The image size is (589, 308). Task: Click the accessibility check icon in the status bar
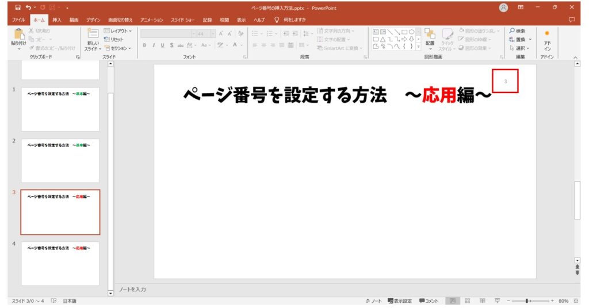coord(53,301)
